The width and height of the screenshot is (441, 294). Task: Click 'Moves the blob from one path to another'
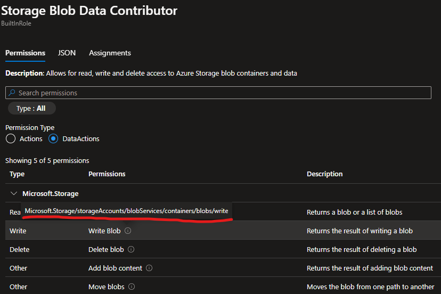pyautogui.click(x=370, y=287)
